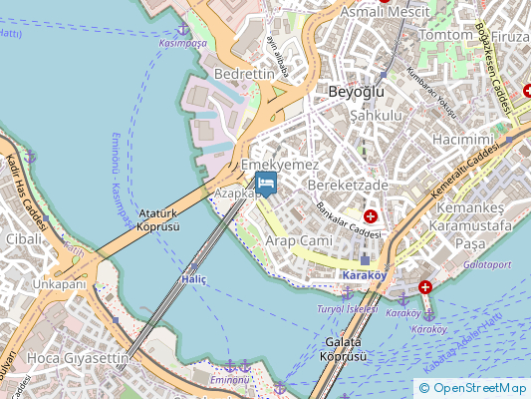Click the red cross near Bankalar Caddesi
The width and height of the screenshot is (531, 399).
click(x=371, y=215)
